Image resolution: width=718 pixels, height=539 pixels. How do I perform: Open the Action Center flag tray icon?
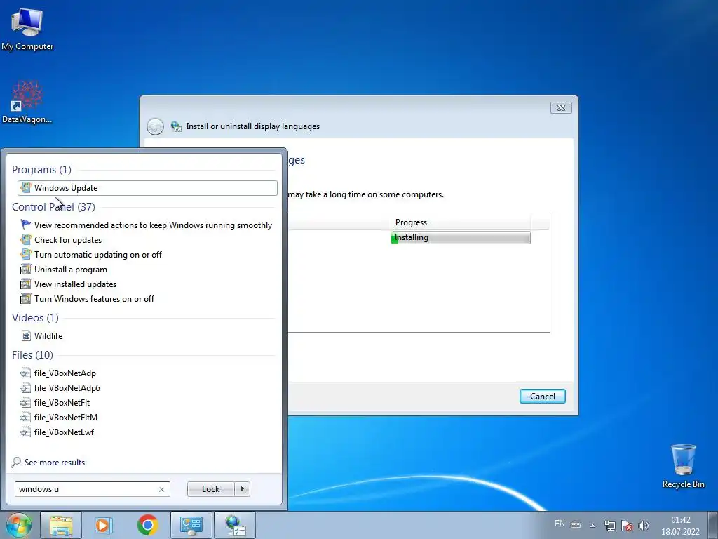click(626, 526)
